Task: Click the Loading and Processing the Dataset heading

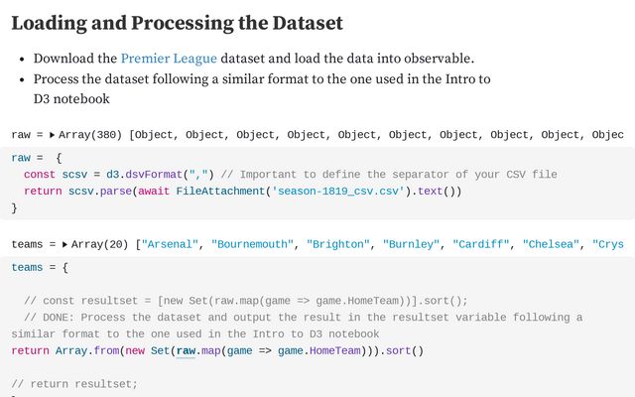Action: point(177,23)
